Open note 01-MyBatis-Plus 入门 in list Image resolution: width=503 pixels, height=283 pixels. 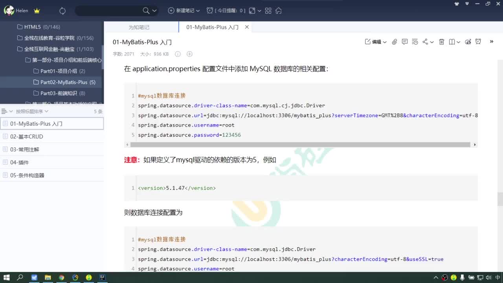(x=52, y=123)
